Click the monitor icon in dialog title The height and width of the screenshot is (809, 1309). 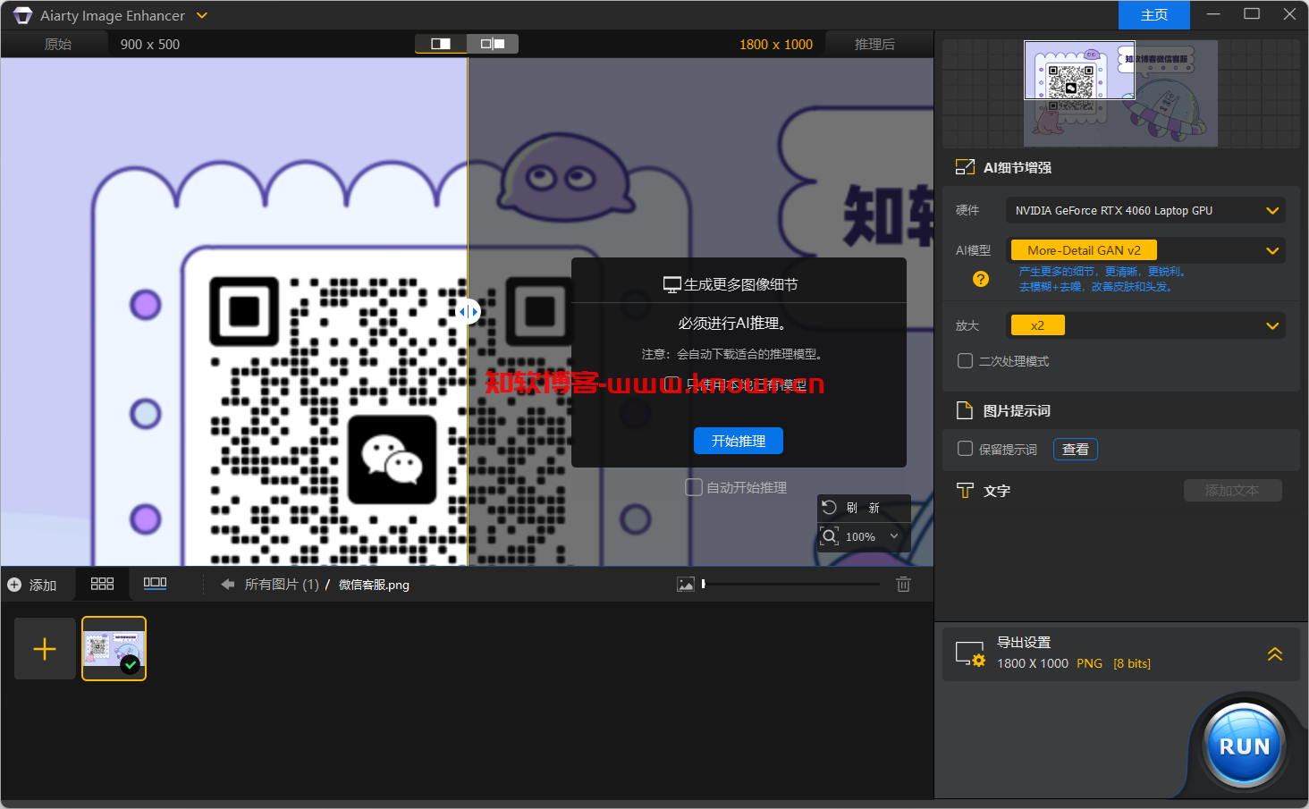(672, 285)
